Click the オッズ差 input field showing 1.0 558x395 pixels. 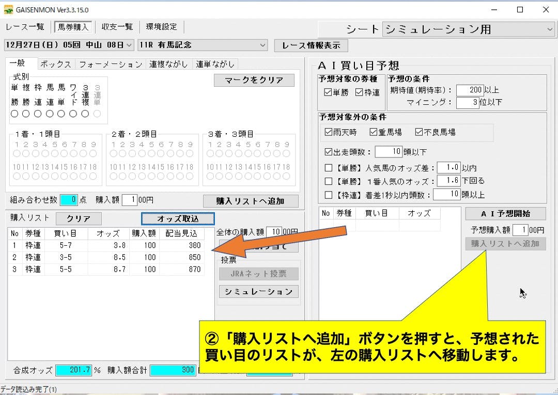point(449,167)
